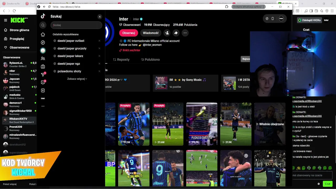Open RRoberciKKTV channel in Kick sidebar
336x189 pixels.
click(20, 120)
